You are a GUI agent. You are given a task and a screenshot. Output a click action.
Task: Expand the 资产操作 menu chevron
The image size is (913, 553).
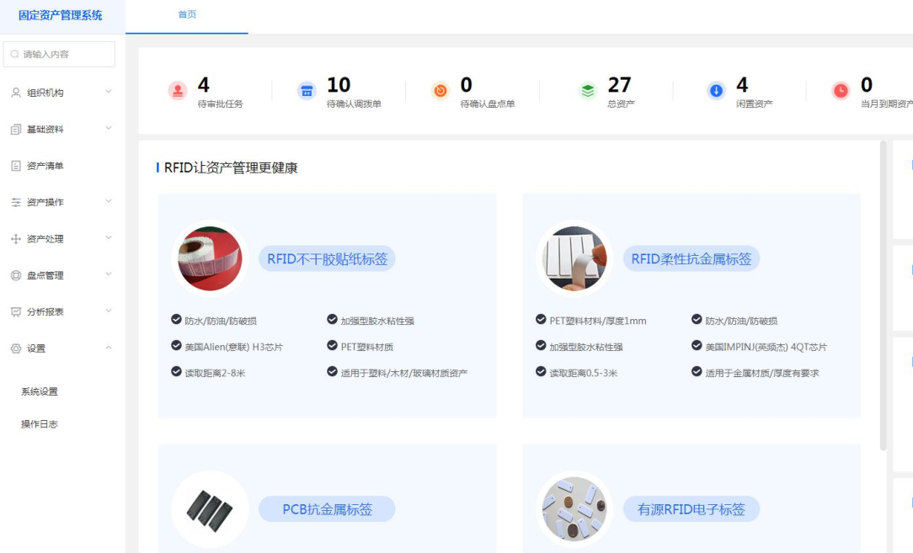pos(109,201)
